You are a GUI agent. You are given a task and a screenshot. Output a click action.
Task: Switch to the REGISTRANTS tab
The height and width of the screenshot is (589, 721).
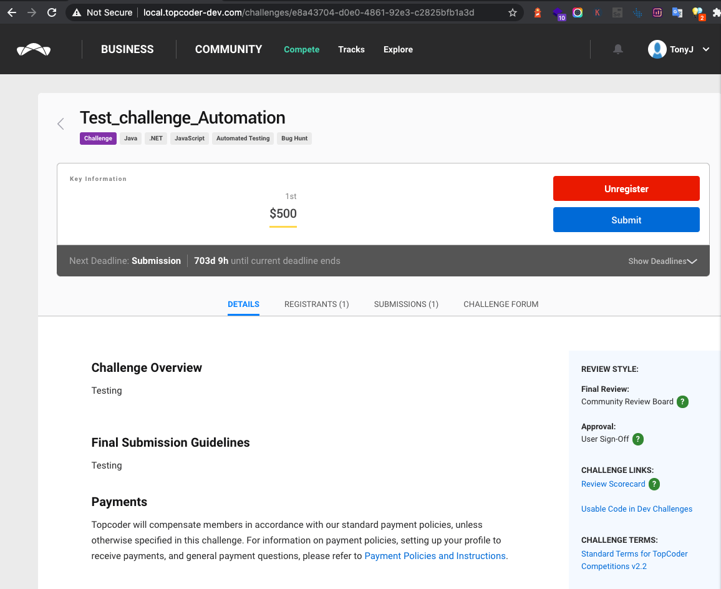(317, 304)
